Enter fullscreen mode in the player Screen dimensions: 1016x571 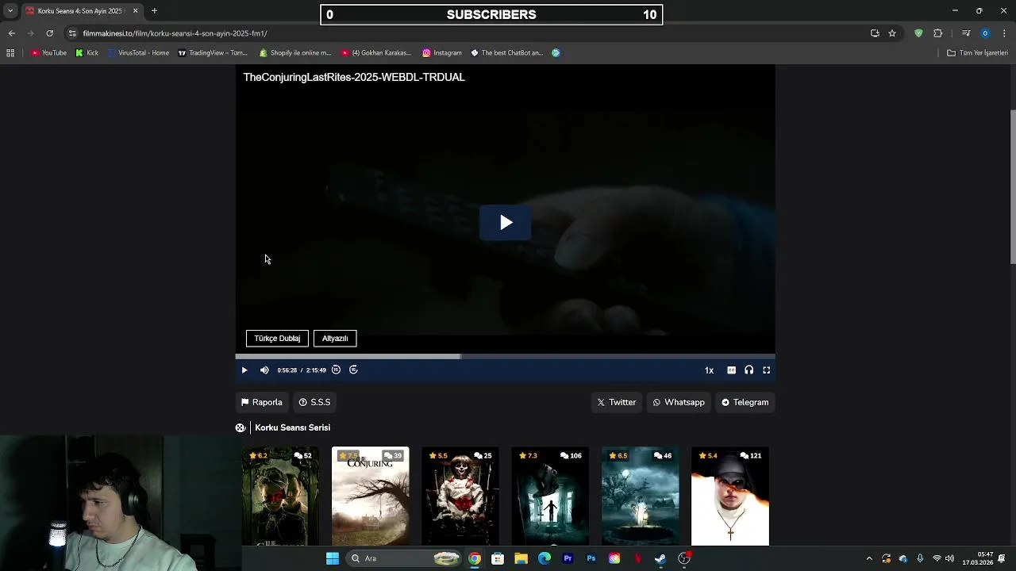[x=767, y=370]
